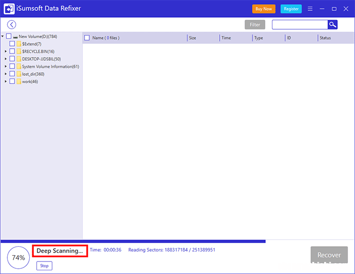Toggle the System Volume Information checkbox
355x274 pixels.
click(12, 66)
